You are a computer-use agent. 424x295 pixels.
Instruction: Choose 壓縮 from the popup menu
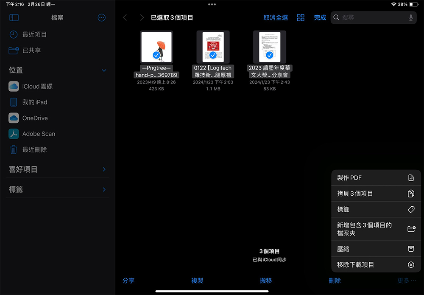tap(376, 249)
